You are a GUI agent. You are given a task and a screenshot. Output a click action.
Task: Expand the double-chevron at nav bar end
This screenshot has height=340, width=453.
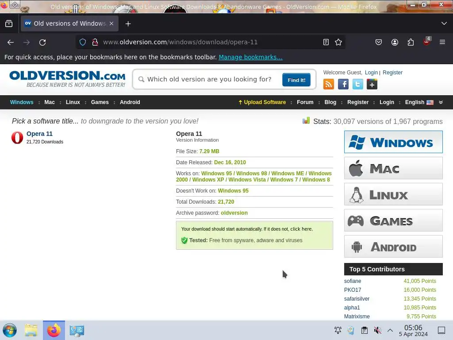coord(441,102)
